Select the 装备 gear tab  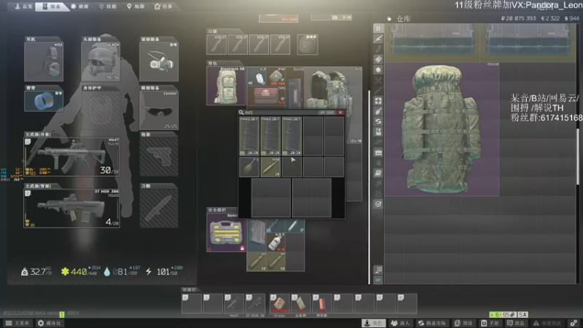tap(52, 7)
